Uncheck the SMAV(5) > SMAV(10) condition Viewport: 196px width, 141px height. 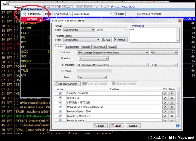pyautogui.click(x=60, y=93)
